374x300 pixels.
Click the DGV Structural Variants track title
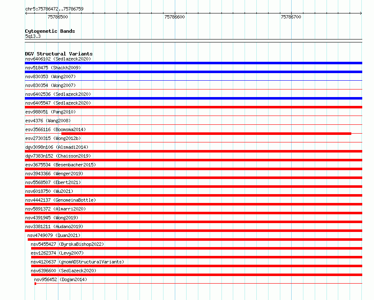click(x=59, y=54)
